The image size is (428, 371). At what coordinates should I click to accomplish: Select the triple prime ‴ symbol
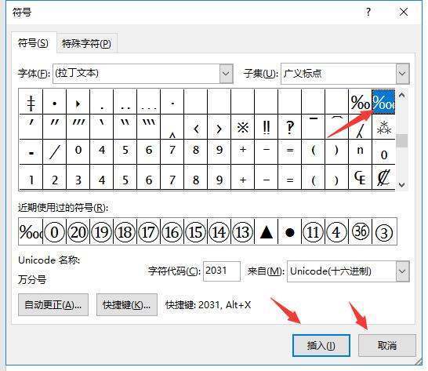[x=78, y=127]
